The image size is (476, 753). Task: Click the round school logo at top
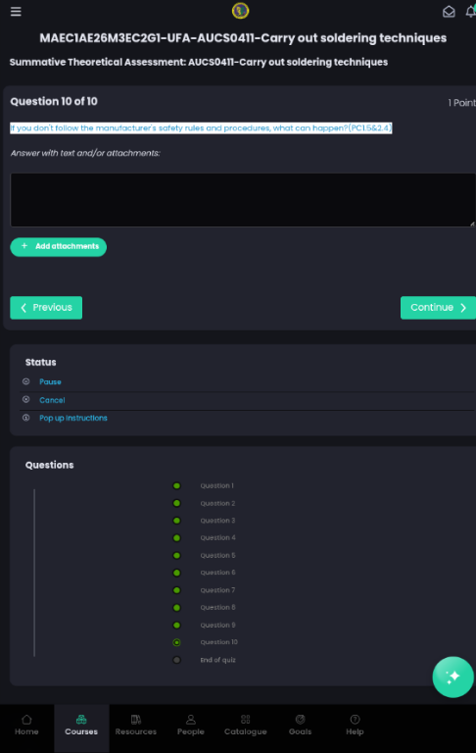point(240,11)
